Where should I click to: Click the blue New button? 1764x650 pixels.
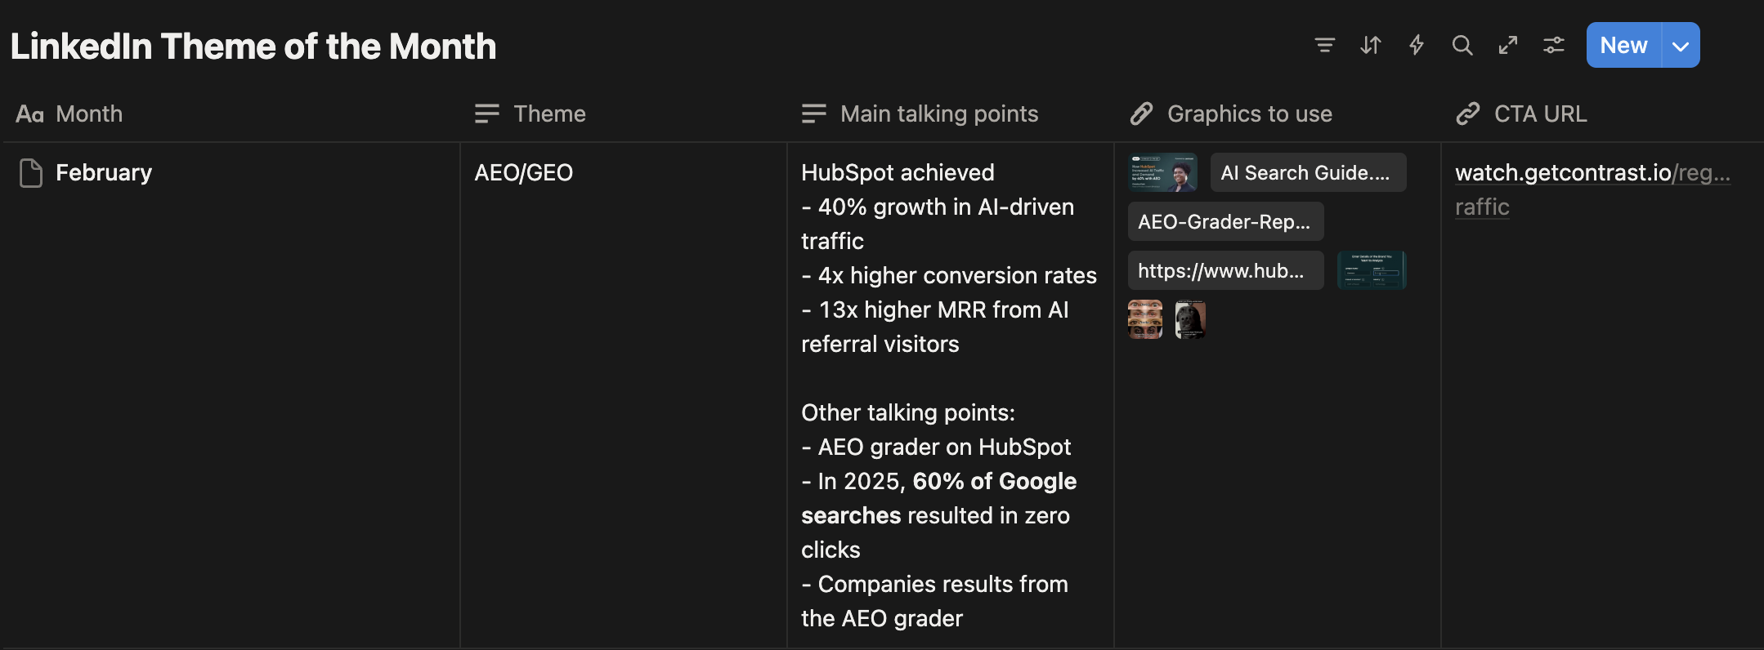point(1623,45)
